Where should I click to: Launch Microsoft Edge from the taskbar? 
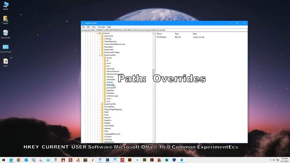(x=11, y=160)
